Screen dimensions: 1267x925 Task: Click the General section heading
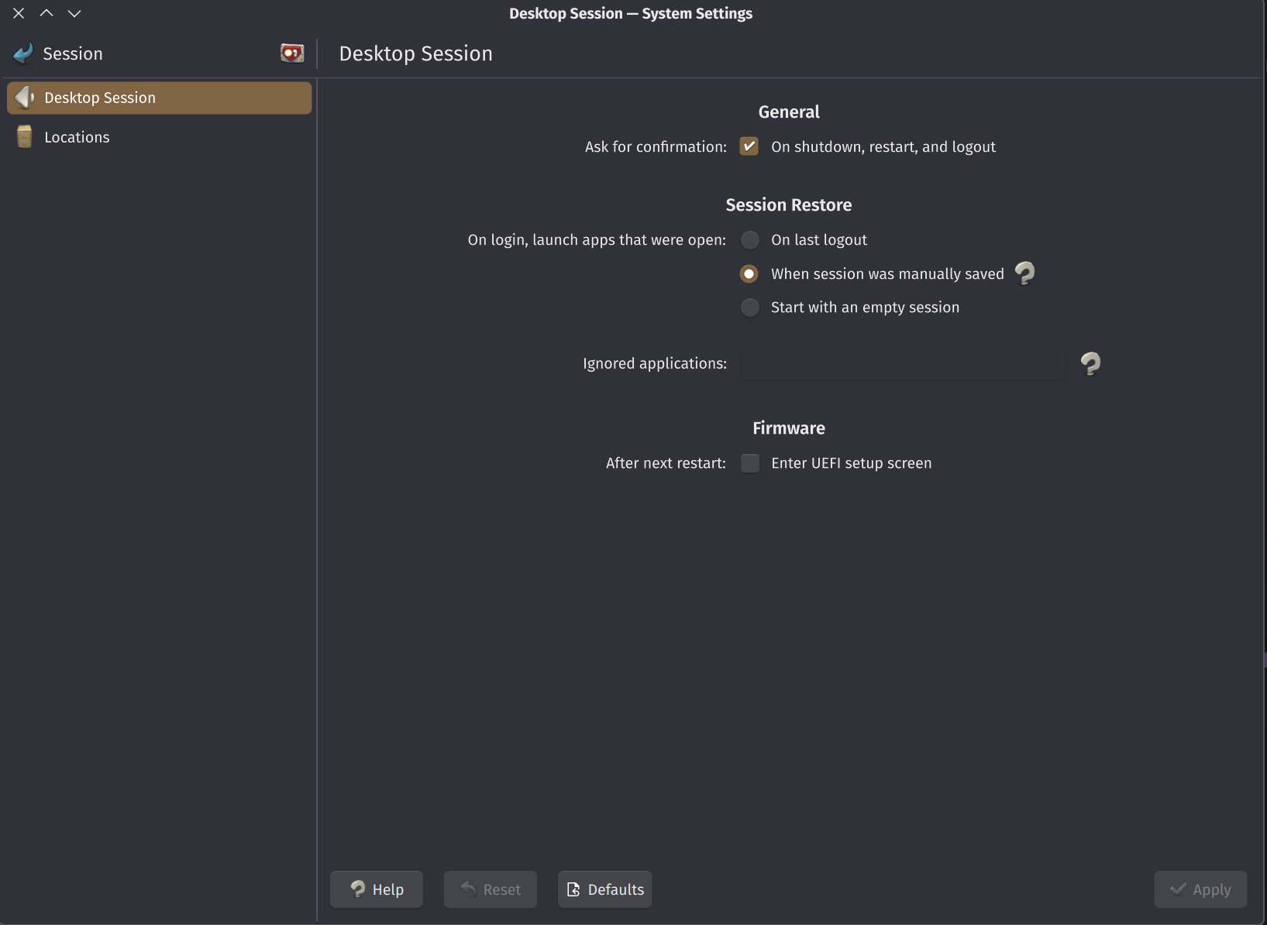click(x=789, y=112)
